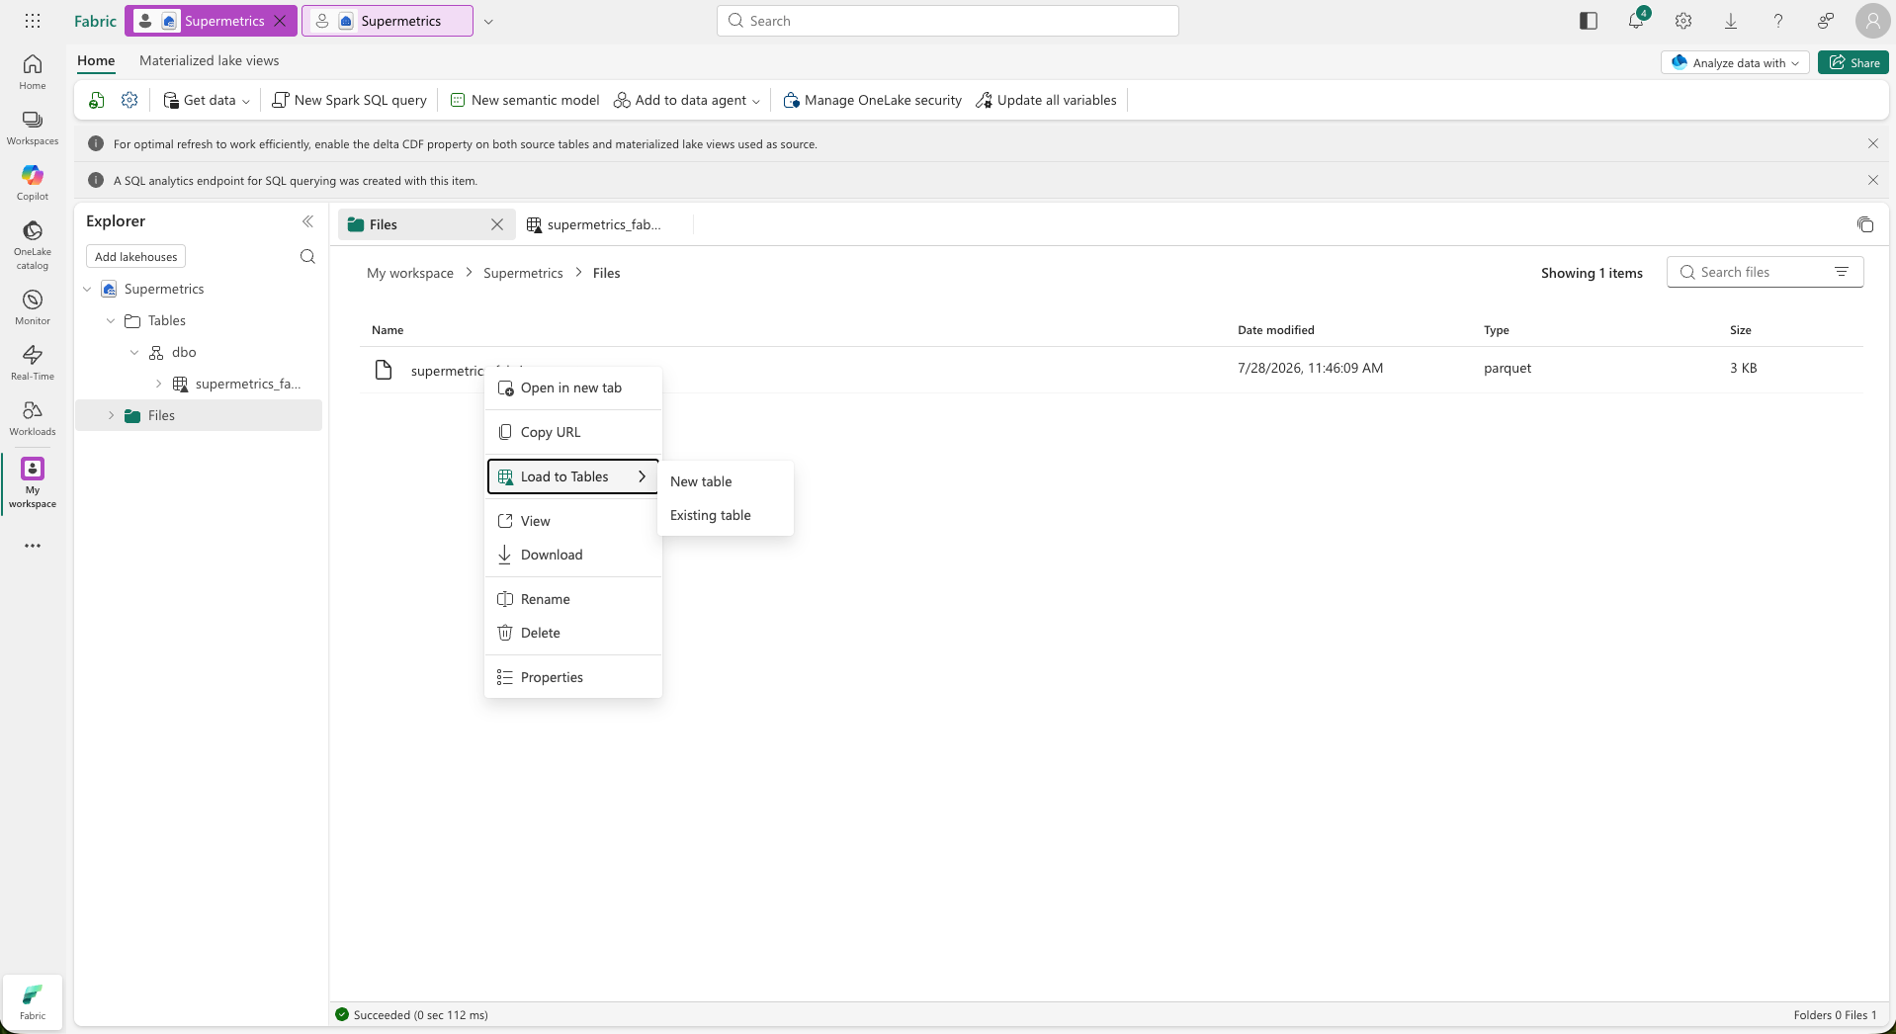Click New semantic model
1896x1034 pixels.
(x=525, y=100)
